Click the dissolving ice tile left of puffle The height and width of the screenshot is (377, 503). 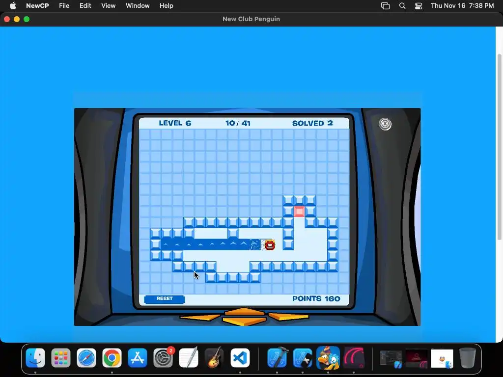click(x=255, y=245)
